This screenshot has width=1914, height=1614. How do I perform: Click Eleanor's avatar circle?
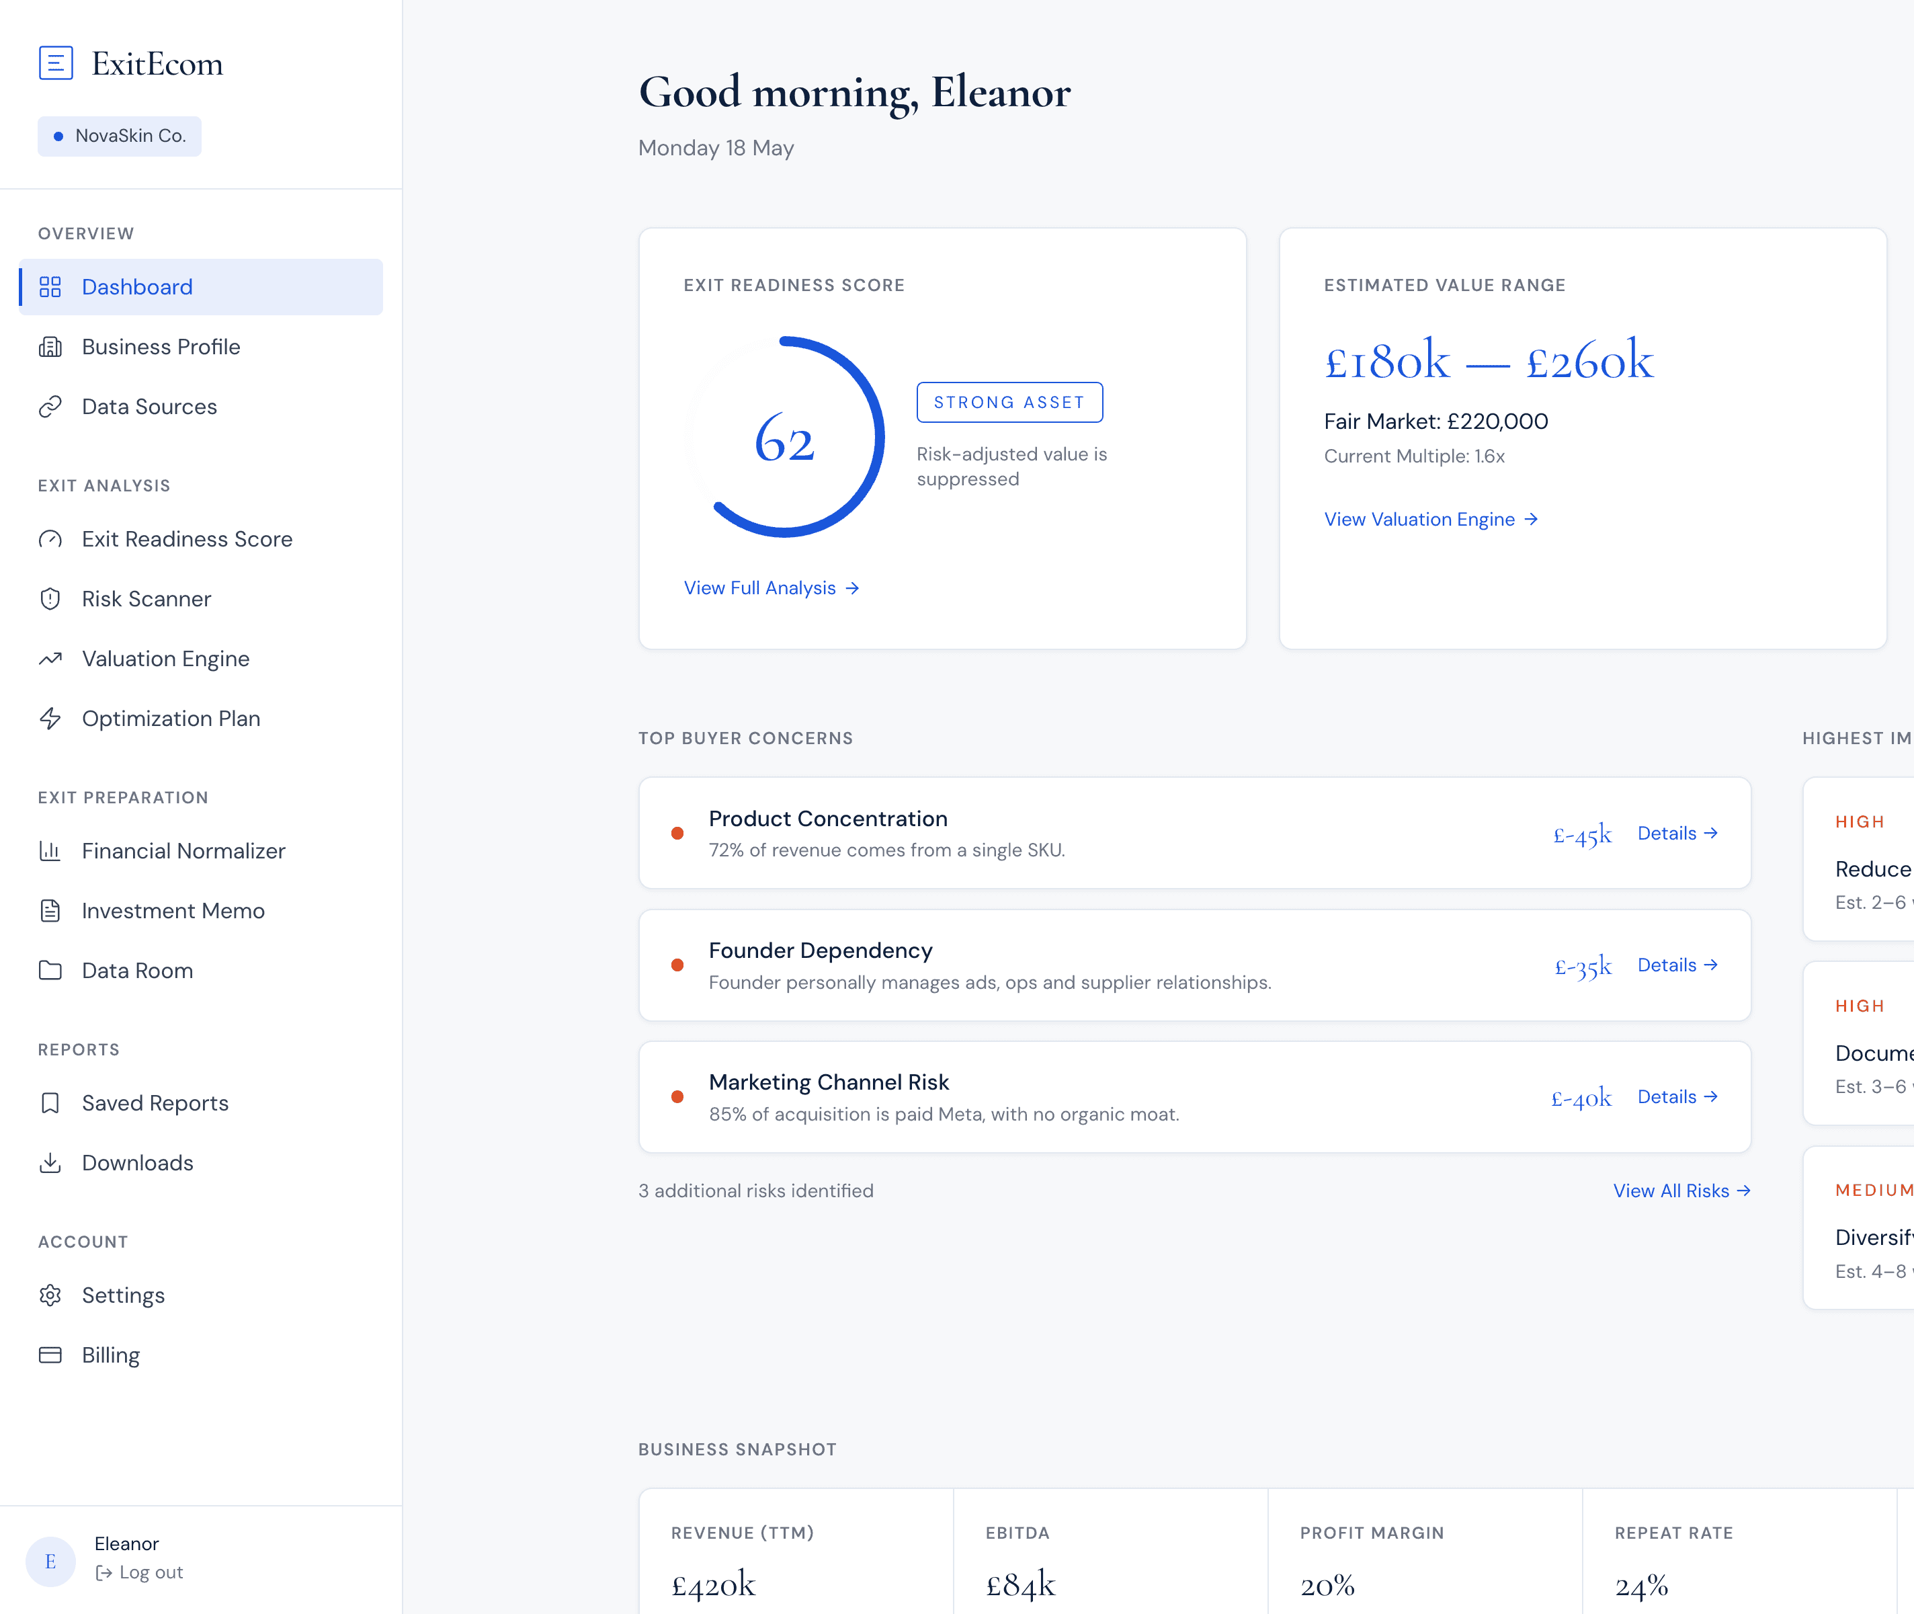(50, 1561)
